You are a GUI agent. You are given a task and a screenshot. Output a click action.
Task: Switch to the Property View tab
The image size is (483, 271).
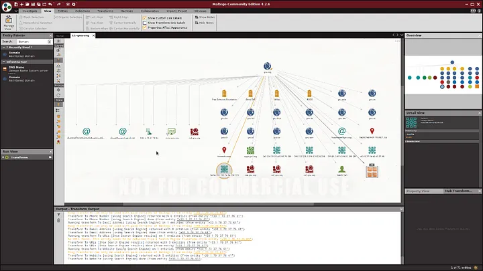(x=417, y=191)
